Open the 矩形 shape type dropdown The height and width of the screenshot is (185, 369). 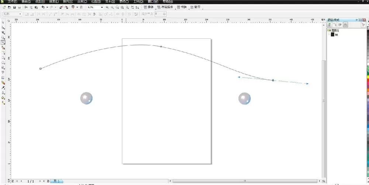12,14
